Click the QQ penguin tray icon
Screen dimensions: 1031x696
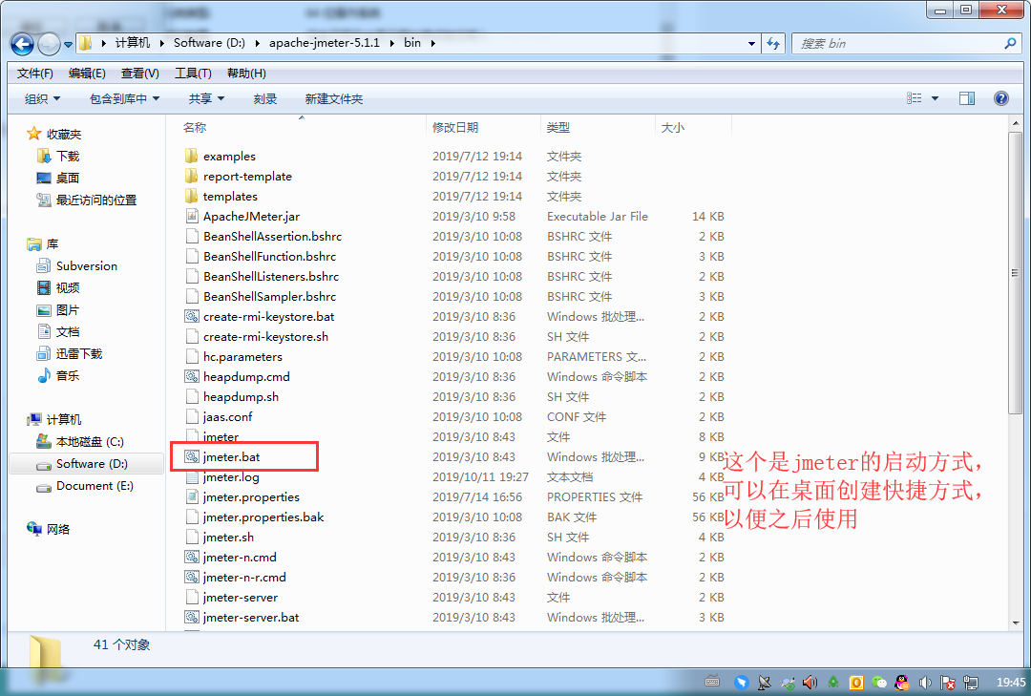click(x=902, y=683)
